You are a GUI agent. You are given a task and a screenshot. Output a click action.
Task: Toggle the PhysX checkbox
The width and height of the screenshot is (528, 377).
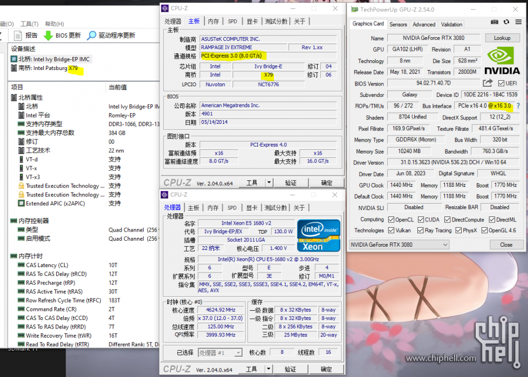pos(458,231)
